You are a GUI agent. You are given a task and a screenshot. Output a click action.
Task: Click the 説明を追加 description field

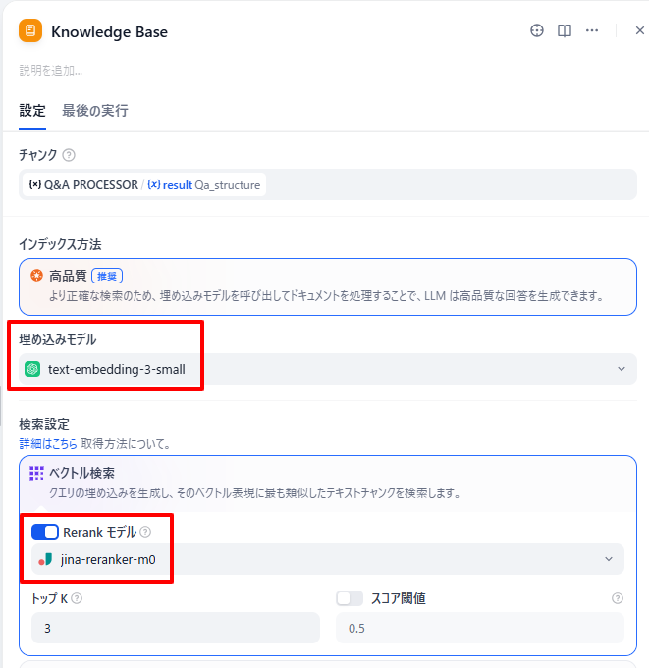tap(51, 71)
